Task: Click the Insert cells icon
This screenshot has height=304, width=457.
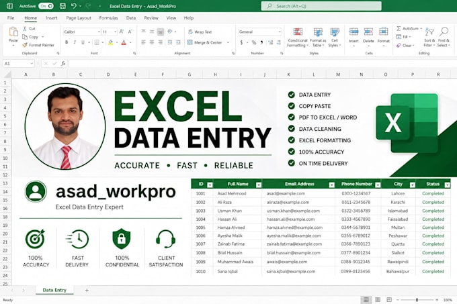Action: coord(354,32)
